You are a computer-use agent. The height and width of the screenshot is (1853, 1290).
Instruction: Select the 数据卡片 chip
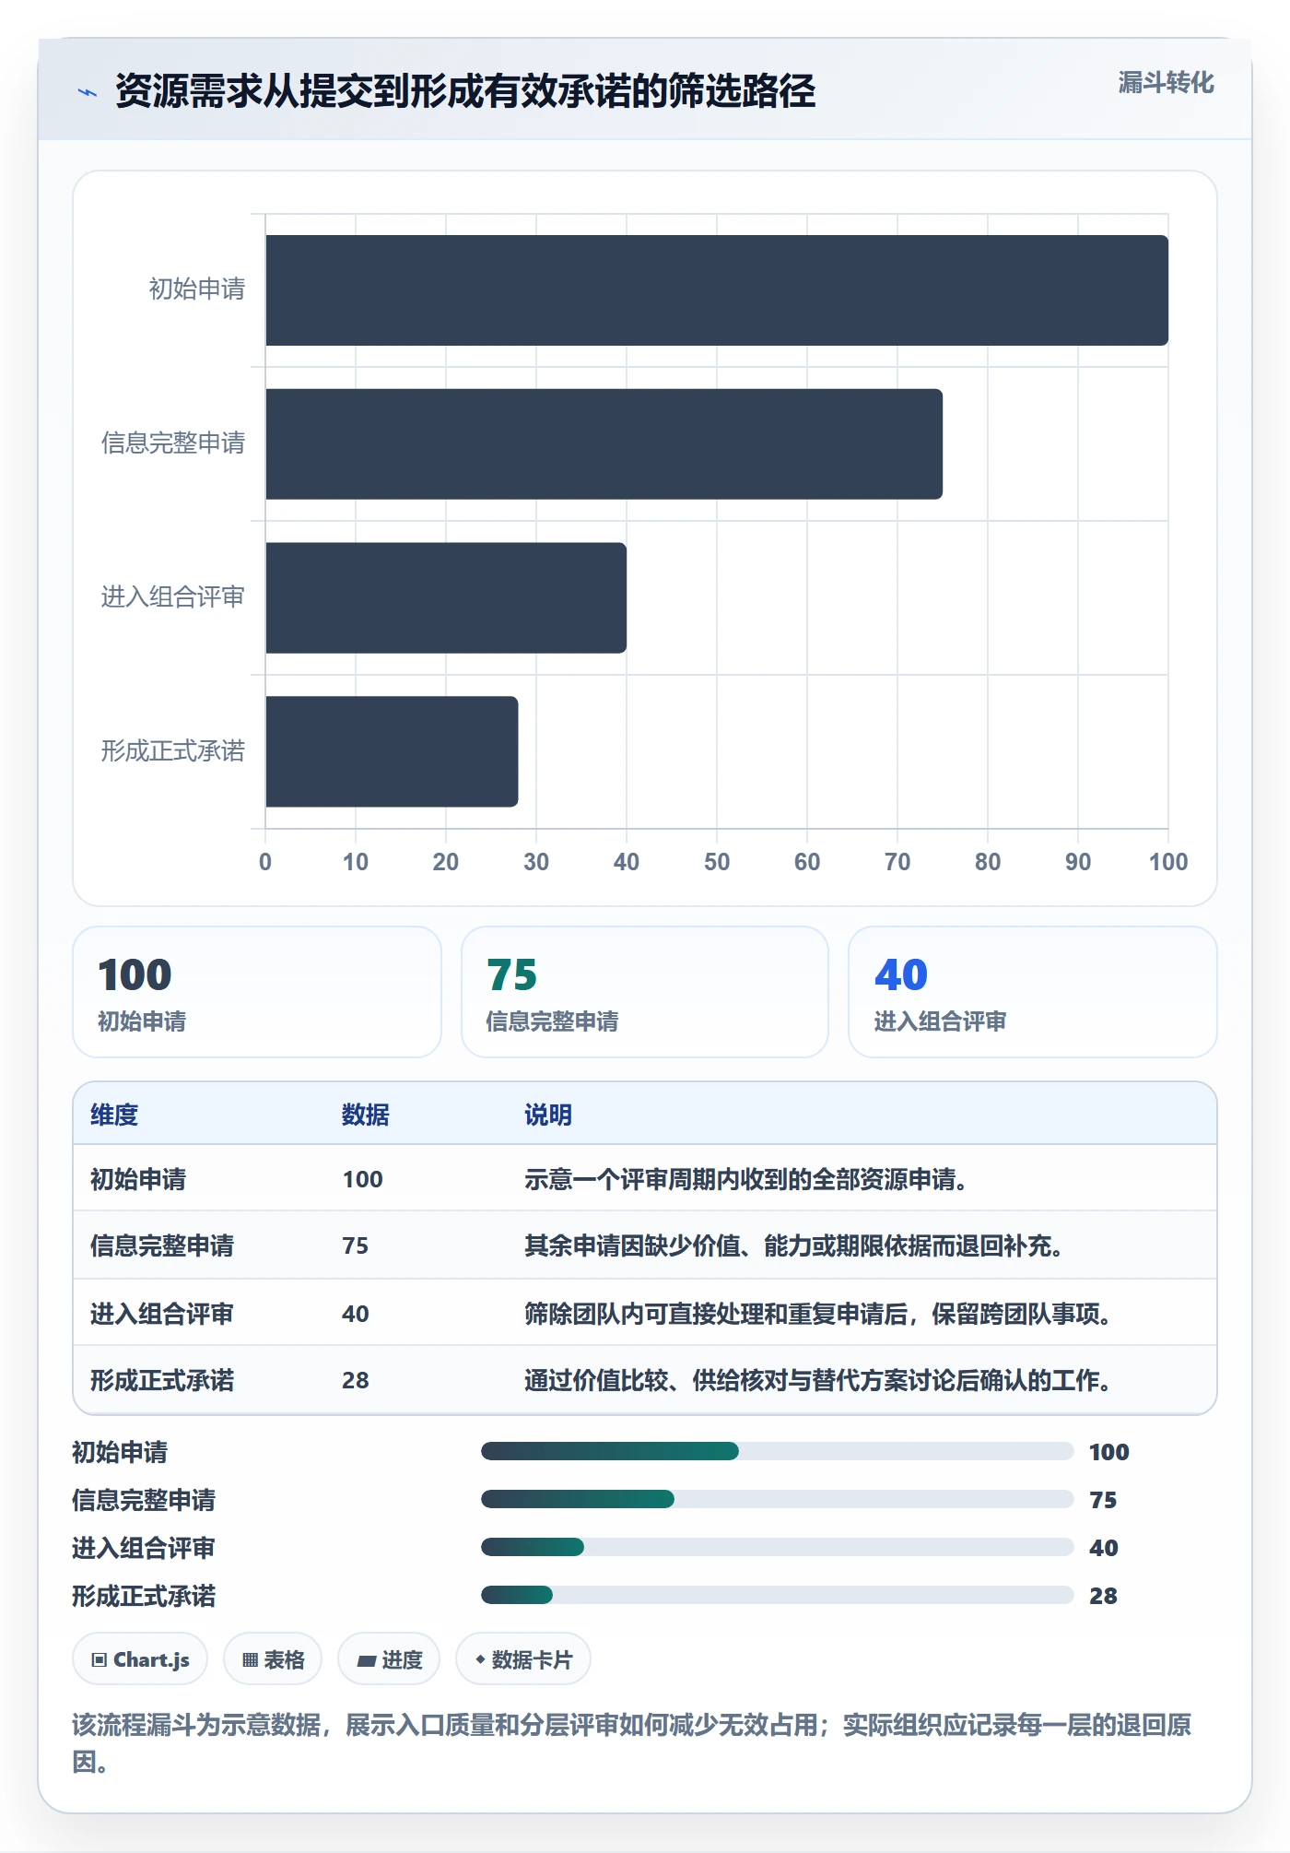tap(523, 1659)
